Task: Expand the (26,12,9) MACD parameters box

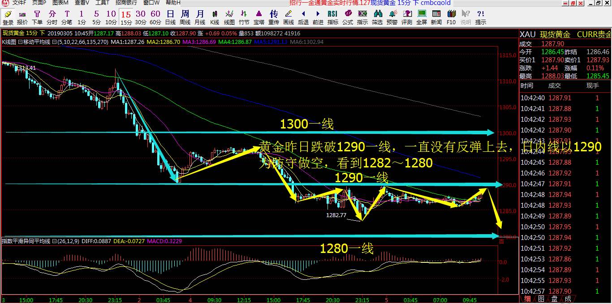Action: tap(53, 241)
